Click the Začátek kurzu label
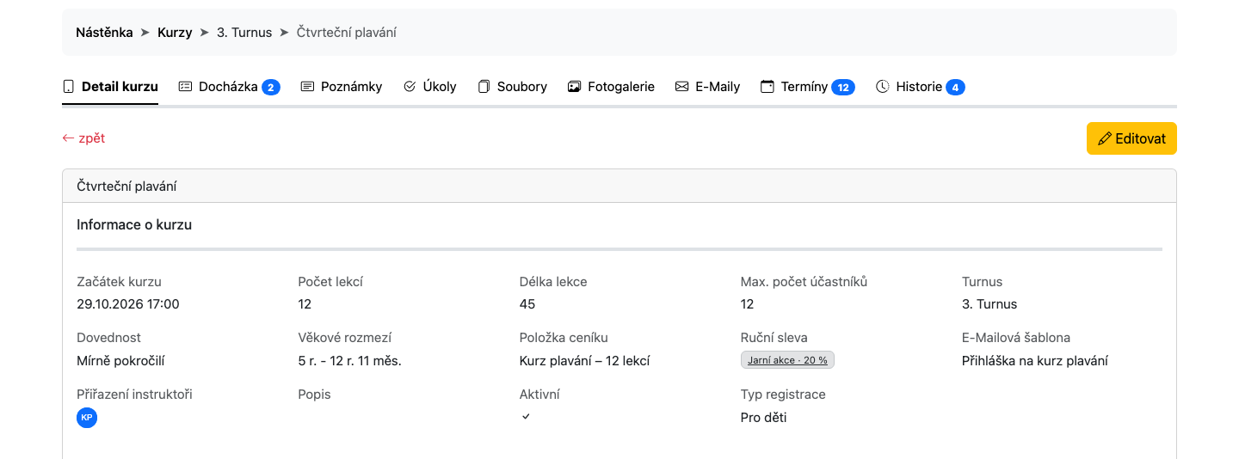 [x=119, y=282]
